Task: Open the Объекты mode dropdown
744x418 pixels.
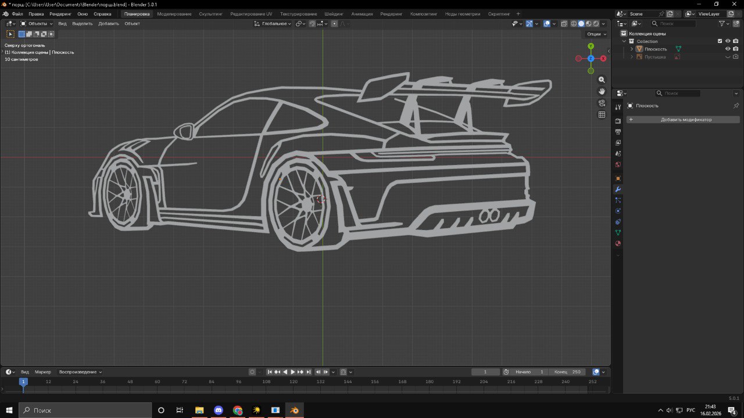Action: tap(36, 24)
